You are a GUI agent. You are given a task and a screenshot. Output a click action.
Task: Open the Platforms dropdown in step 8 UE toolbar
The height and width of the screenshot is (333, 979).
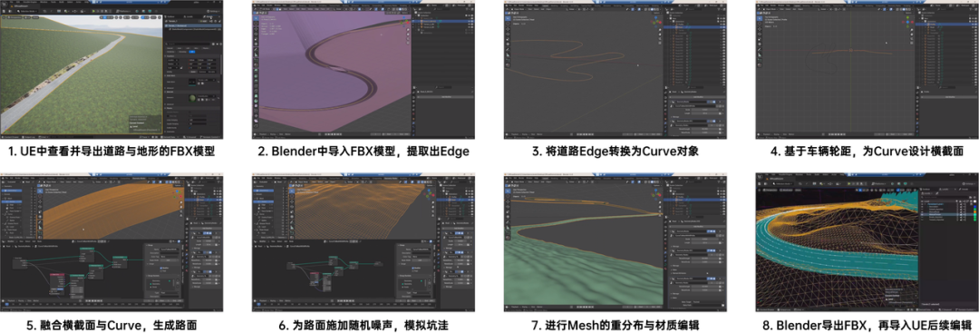[879, 183]
